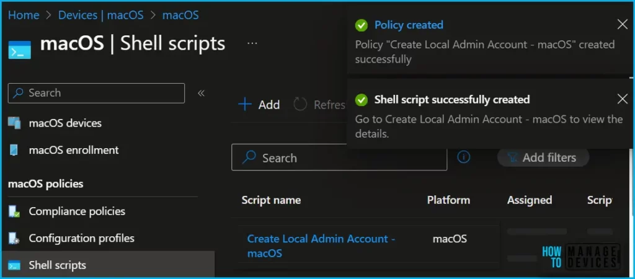Open the macOS breadcrumb link

tap(180, 15)
